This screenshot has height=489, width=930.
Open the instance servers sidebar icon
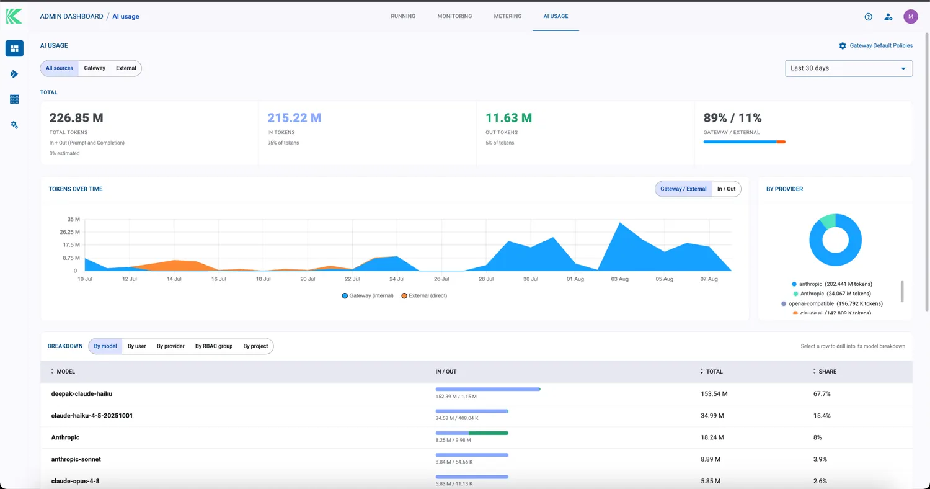[x=14, y=99]
